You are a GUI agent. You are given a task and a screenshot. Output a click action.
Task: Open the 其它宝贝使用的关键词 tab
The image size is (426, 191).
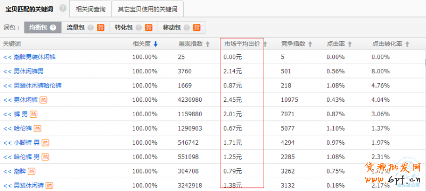(148, 9)
